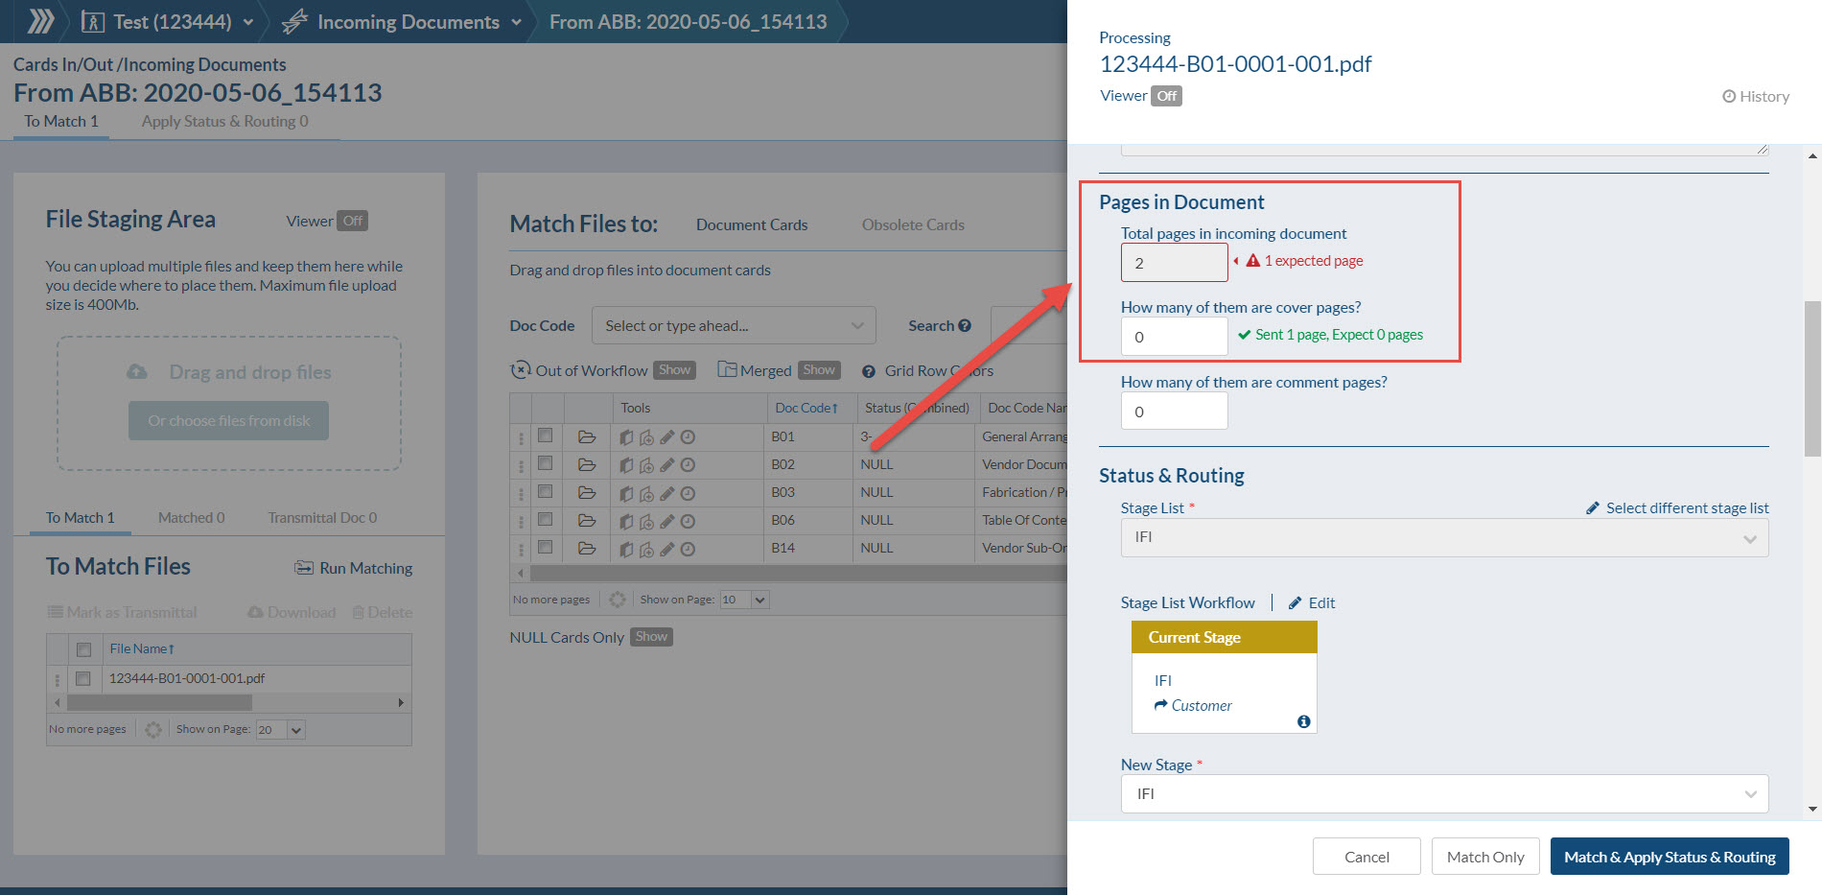Switch to the Apply Status & Routing 0 tab

(x=224, y=121)
